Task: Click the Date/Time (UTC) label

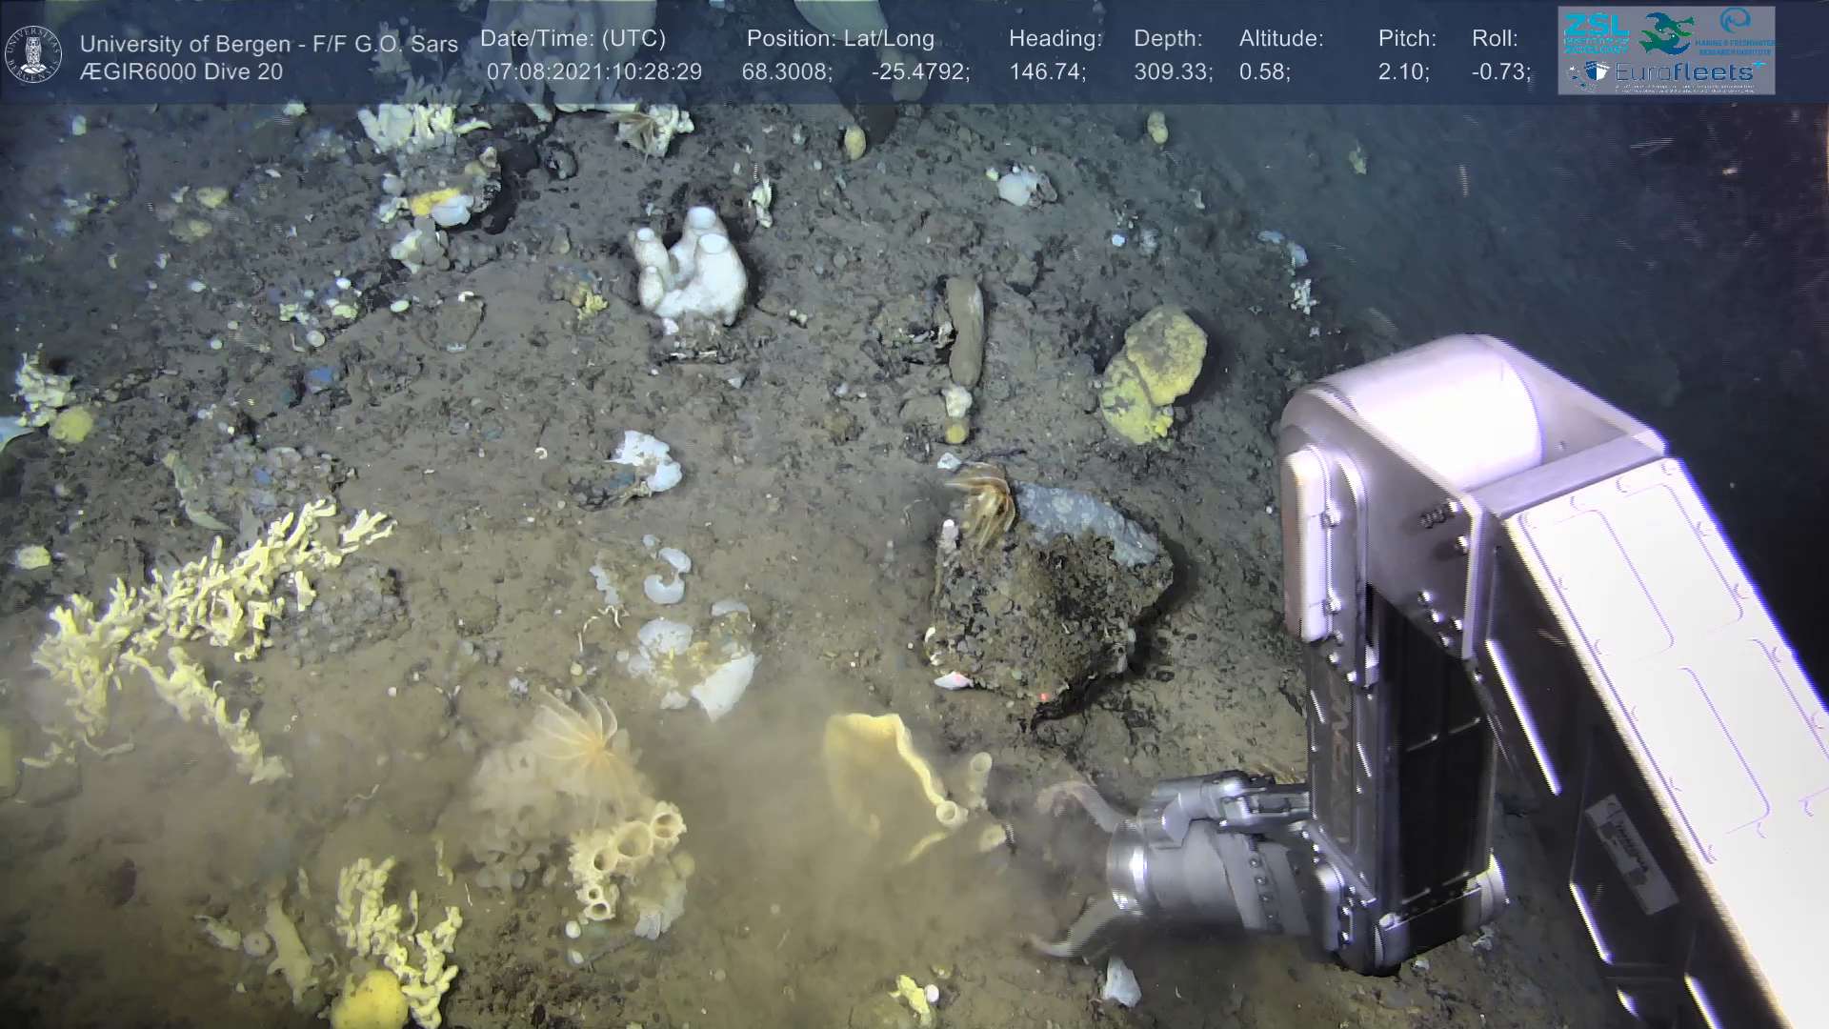Action: pos(573,38)
